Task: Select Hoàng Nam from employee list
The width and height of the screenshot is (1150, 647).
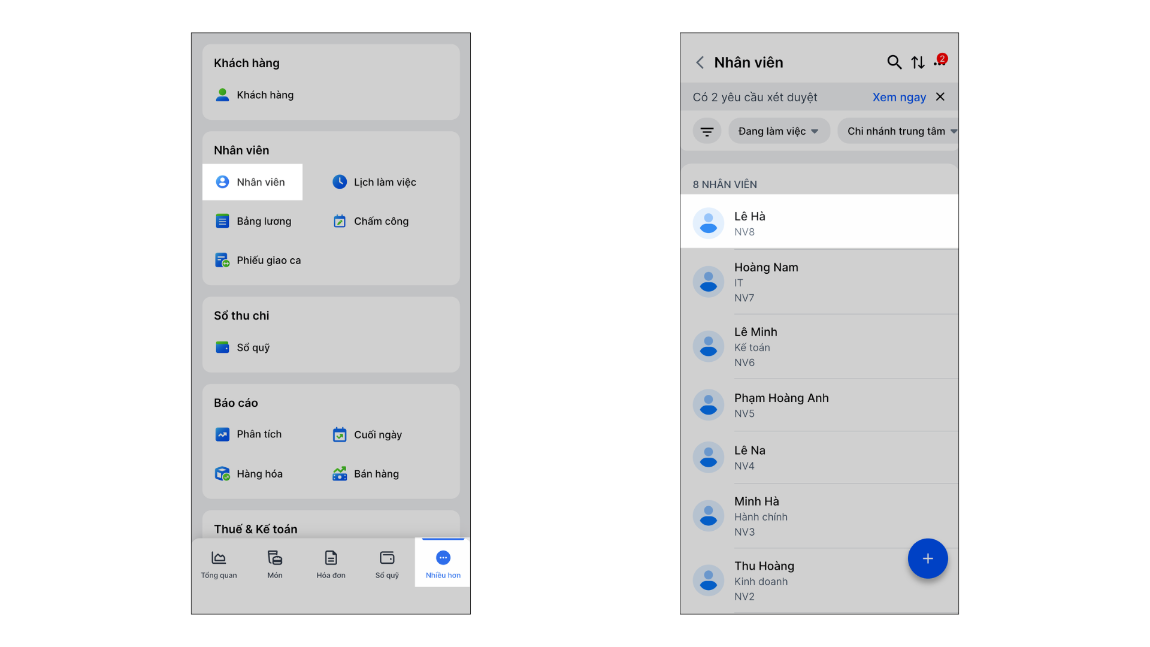Action: point(819,282)
